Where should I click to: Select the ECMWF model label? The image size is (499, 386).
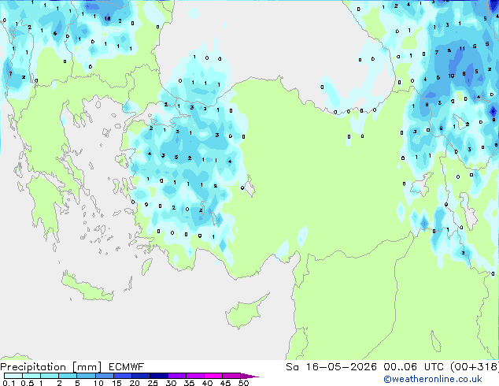[x=126, y=367]
